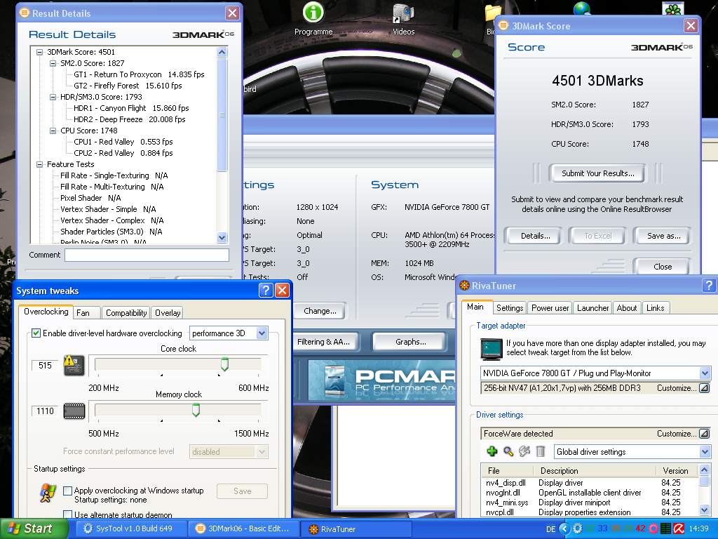Click the trash can delete icon in RivaTuner
The width and height of the screenshot is (718, 539).
[x=541, y=451]
